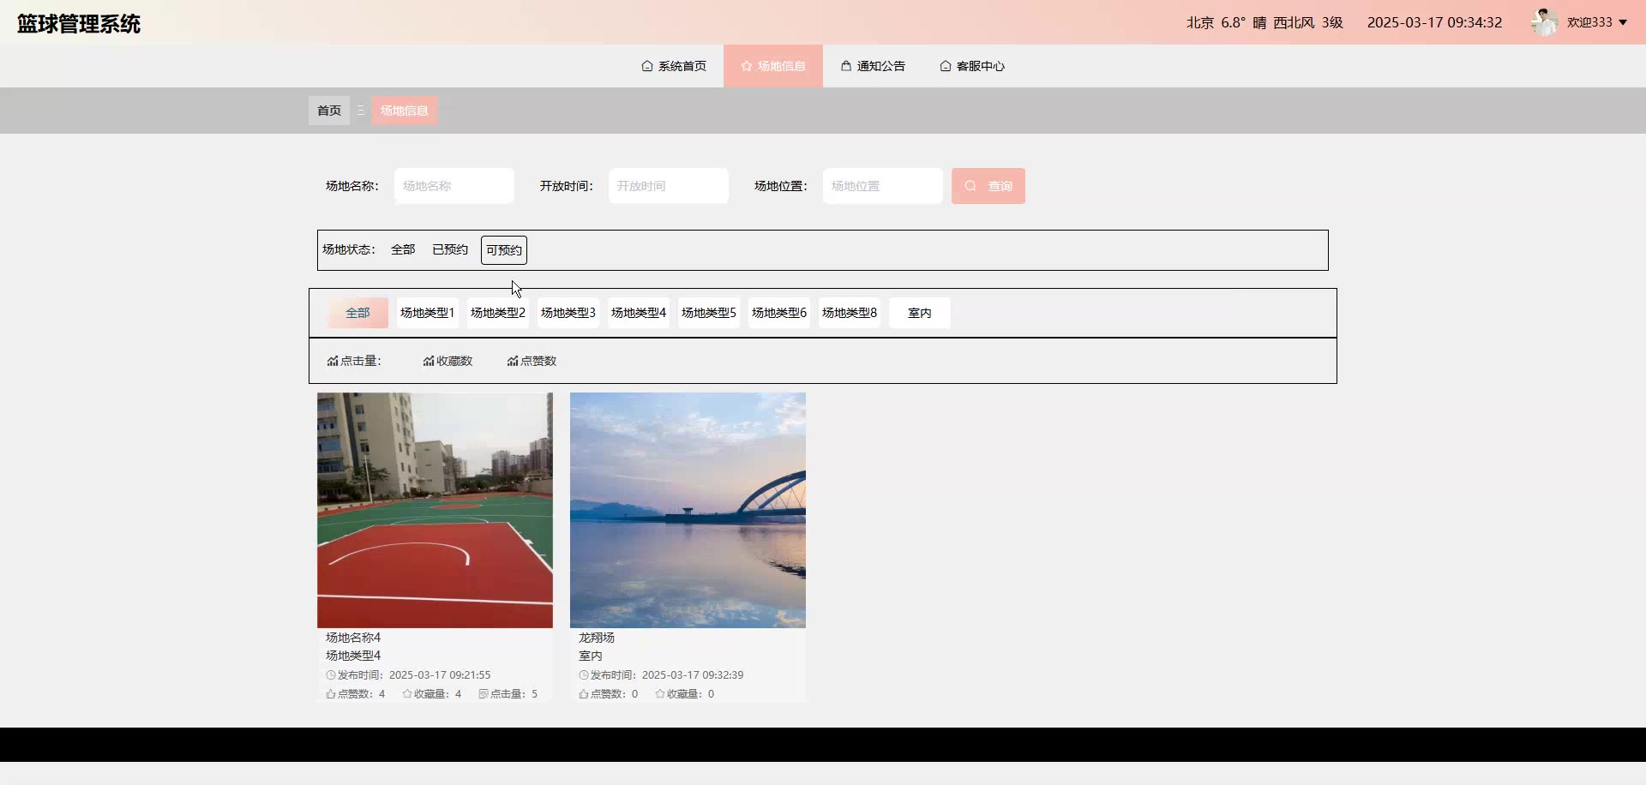Click the 首页 breadcrumb link
Screen dimensions: 1646x785
point(329,111)
